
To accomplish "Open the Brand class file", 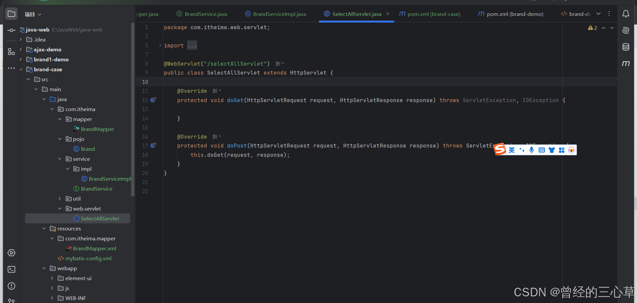I will 88,149.
